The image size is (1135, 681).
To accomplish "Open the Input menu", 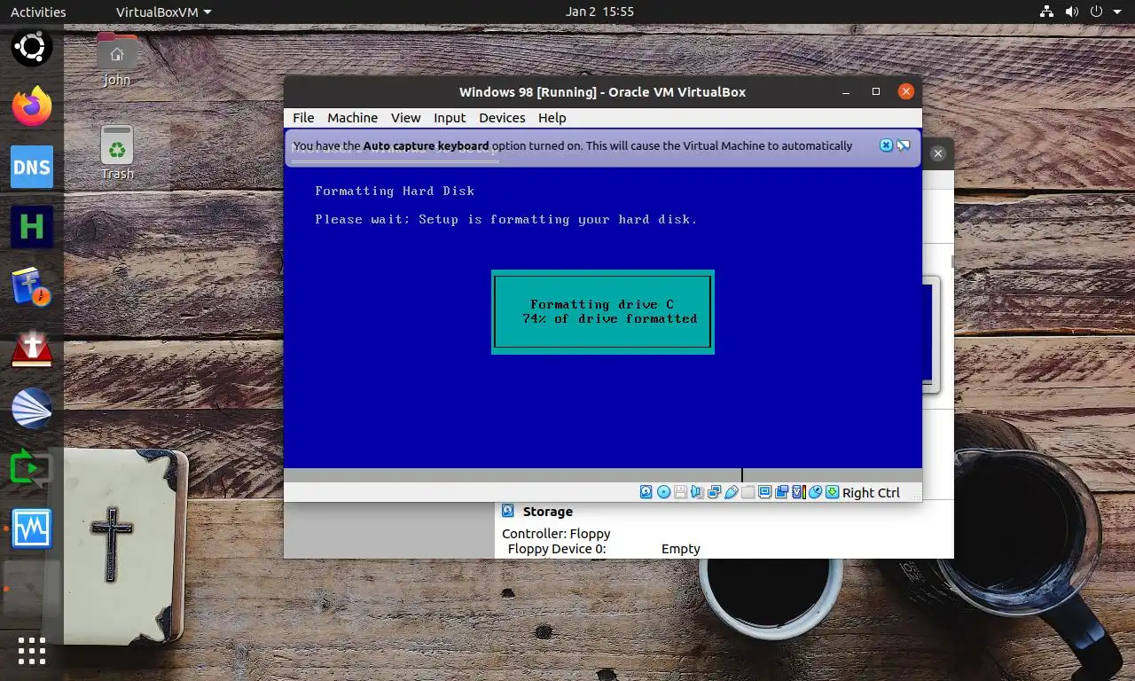I will point(450,118).
